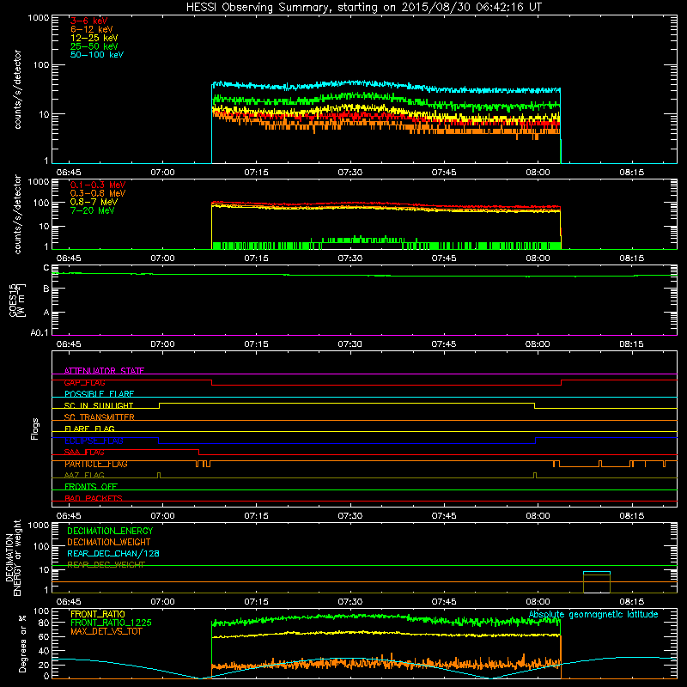This screenshot has height=687, width=687.
Task: Select the FLARE_FLAG label
Action: [89, 429]
